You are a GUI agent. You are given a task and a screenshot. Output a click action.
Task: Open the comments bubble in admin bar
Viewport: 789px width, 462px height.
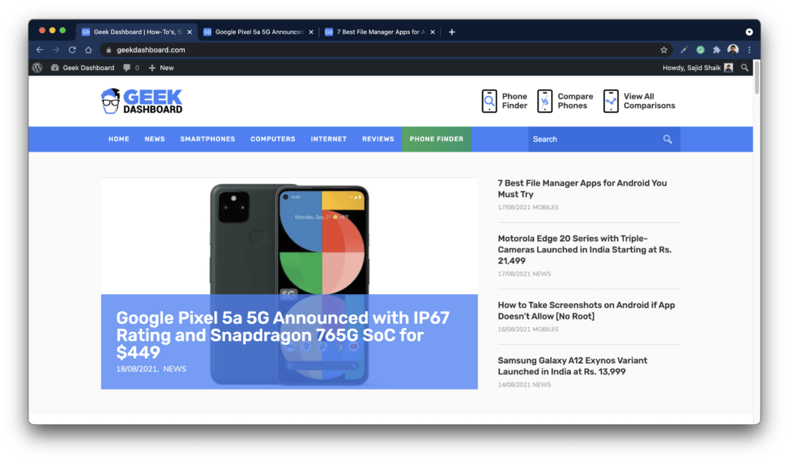[x=127, y=67]
